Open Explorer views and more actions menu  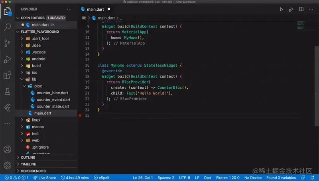pos(69,9)
